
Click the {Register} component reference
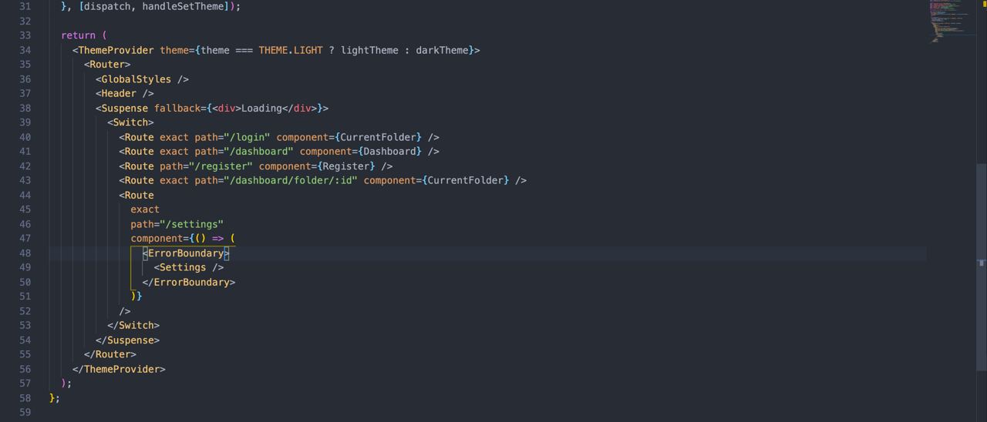(x=346, y=166)
